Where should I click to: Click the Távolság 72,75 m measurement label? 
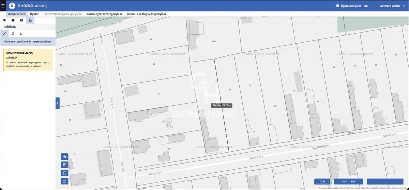(x=222, y=105)
